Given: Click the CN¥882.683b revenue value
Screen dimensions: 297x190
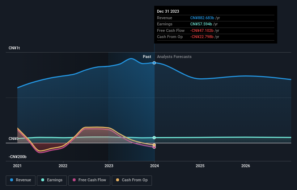Looking at the screenshot, I should pos(202,18).
